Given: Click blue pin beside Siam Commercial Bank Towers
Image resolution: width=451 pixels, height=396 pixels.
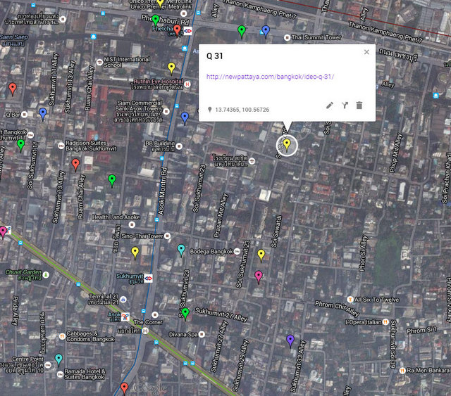Looking at the screenshot, I should point(185,118).
